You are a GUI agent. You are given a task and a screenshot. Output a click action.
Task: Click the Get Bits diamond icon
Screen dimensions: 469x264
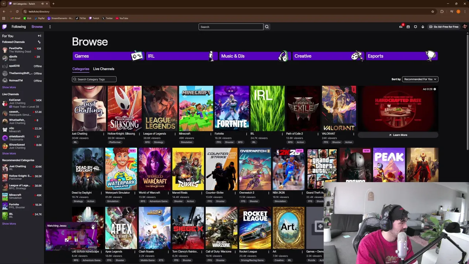click(422, 27)
